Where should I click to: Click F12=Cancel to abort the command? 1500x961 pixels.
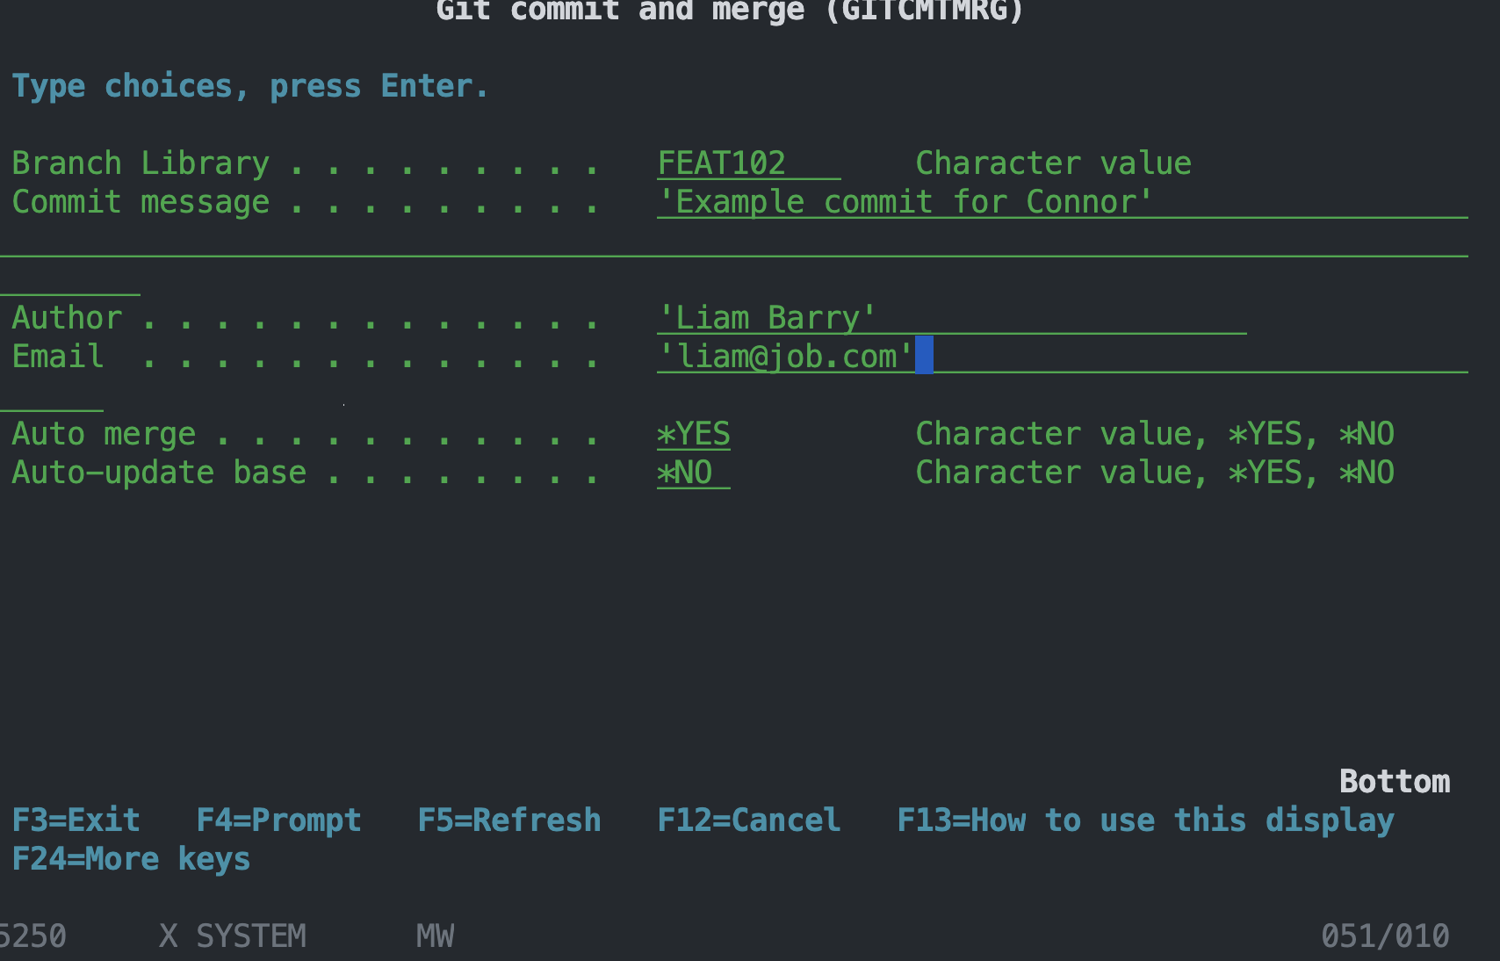click(747, 820)
